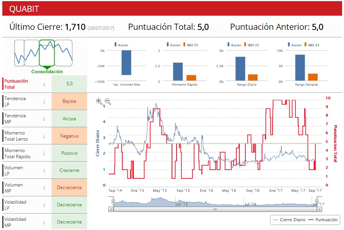Viewport: 344px width, 230px height.
Task: Click the Bajista value for Tendencia LP
Action: pyautogui.click(x=69, y=101)
